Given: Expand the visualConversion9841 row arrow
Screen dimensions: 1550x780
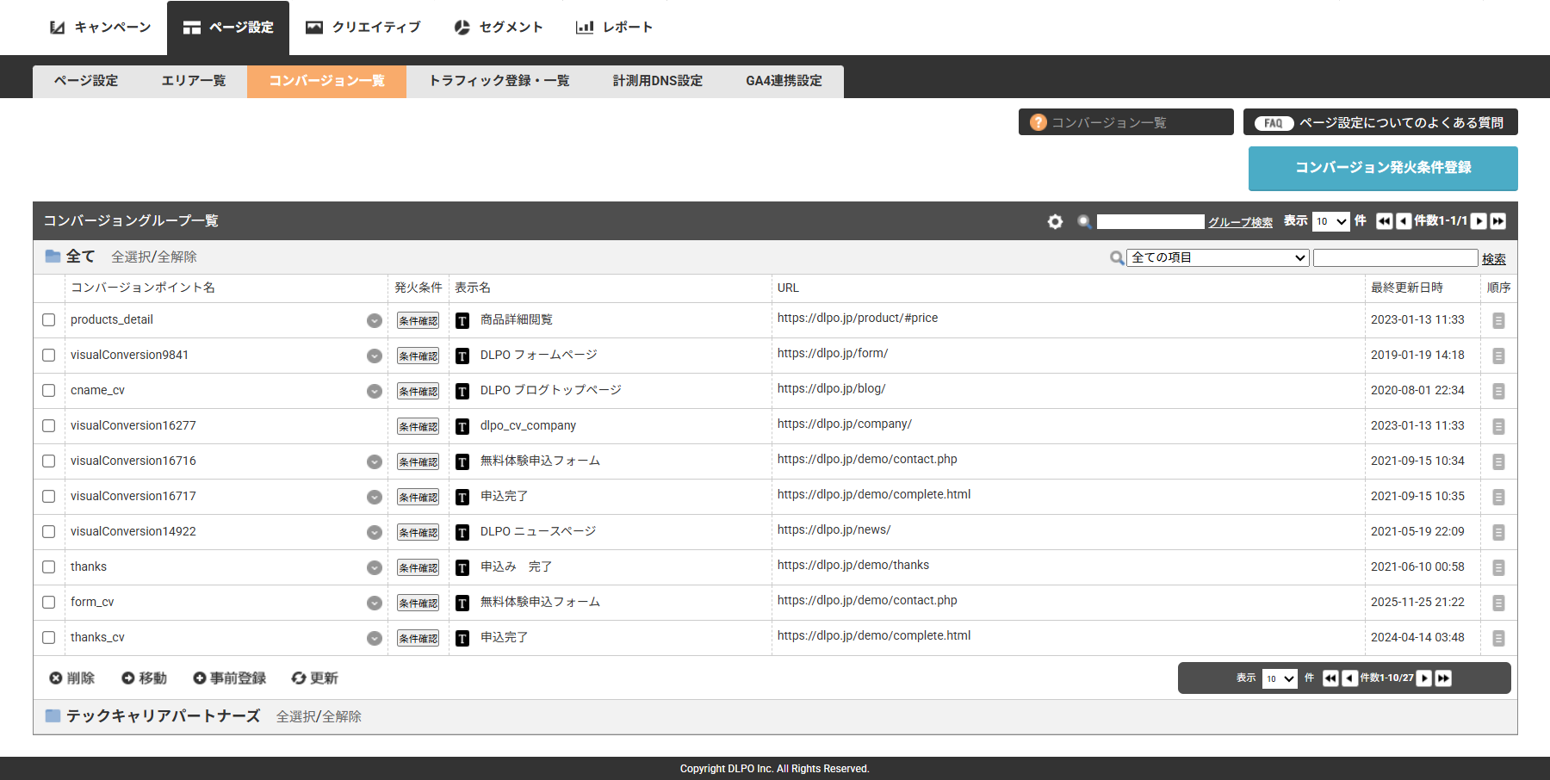Looking at the screenshot, I should [x=375, y=356].
